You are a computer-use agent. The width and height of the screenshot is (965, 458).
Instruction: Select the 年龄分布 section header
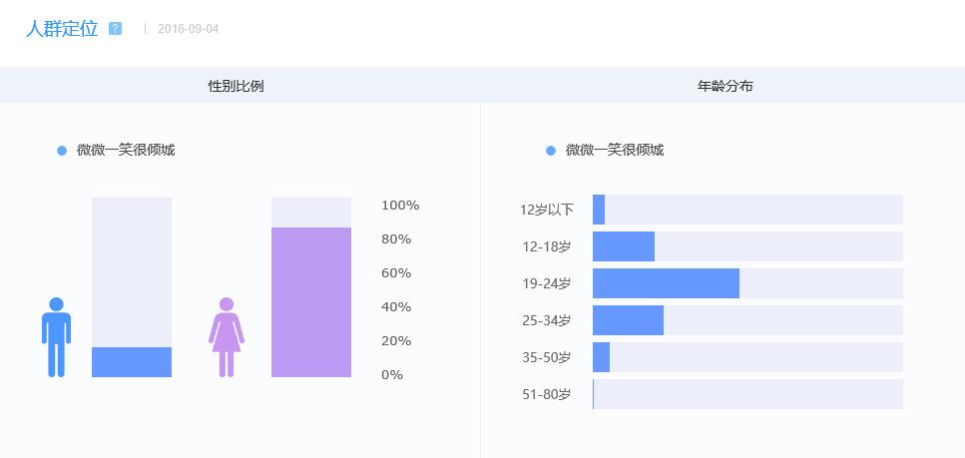coord(725,87)
